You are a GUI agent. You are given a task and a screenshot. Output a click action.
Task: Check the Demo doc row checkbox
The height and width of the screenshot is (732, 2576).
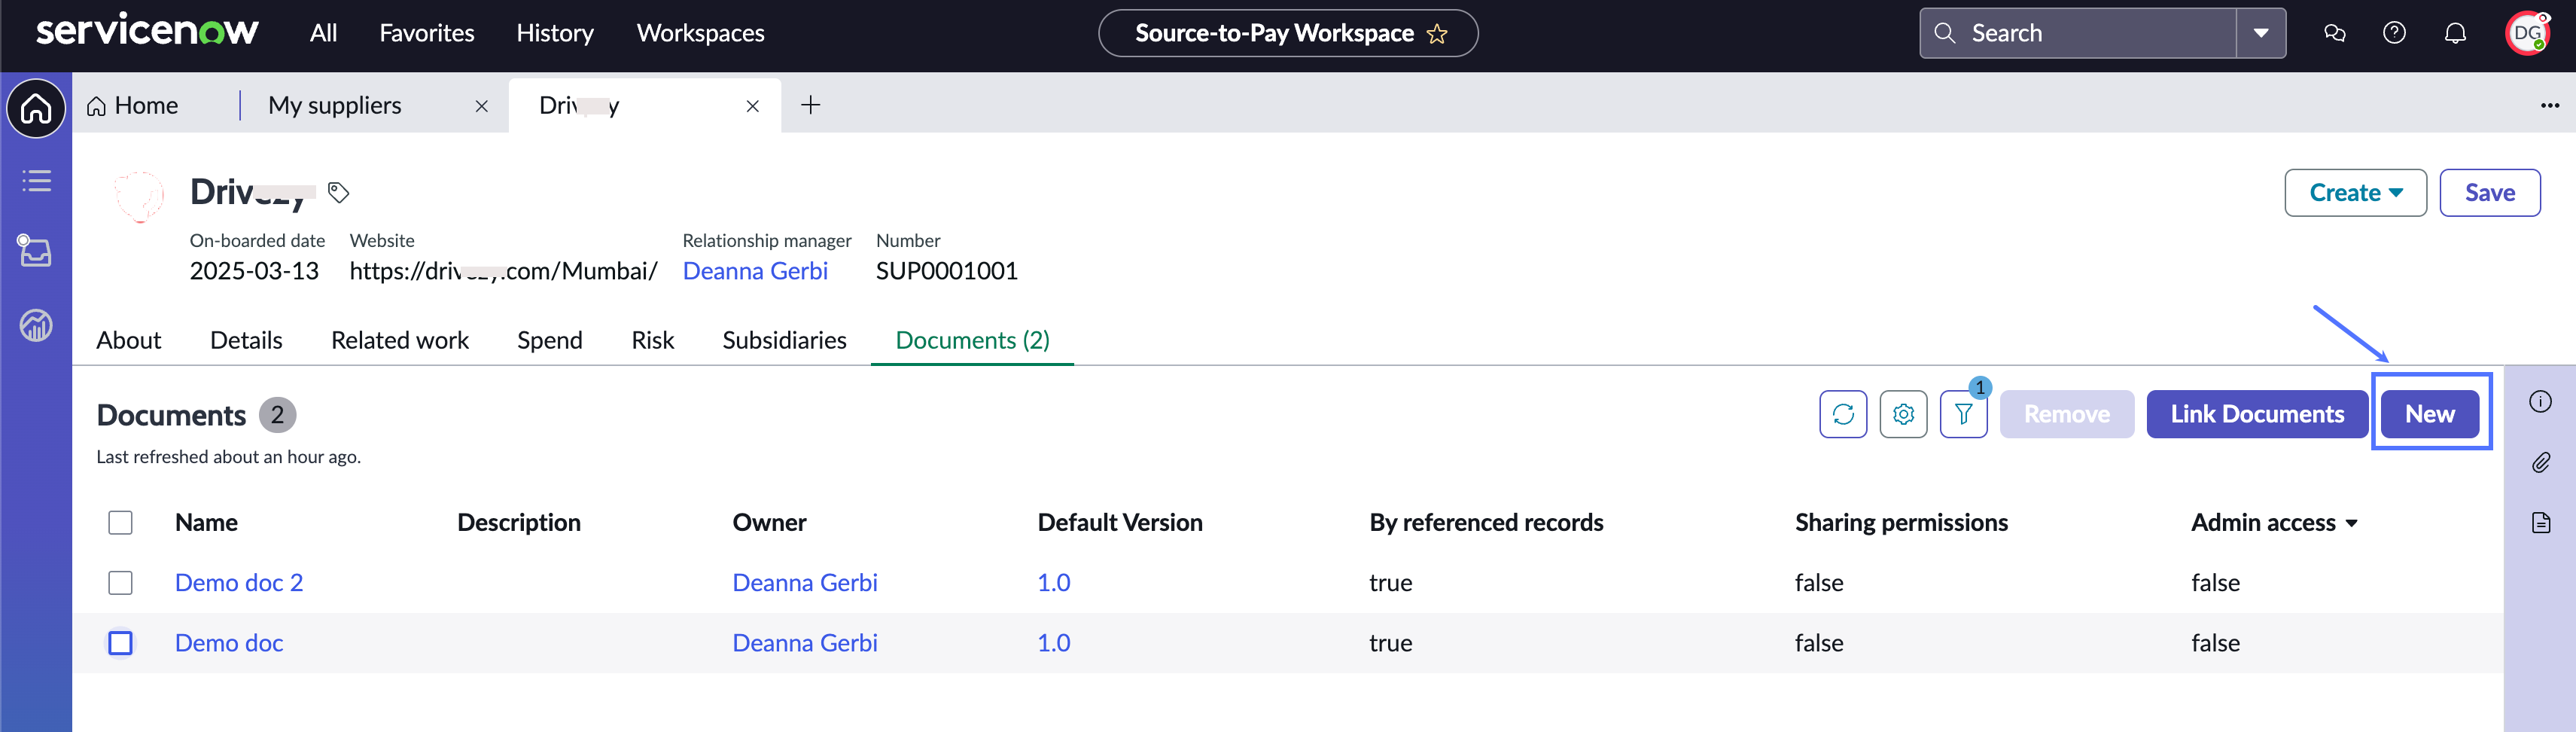tap(120, 642)
